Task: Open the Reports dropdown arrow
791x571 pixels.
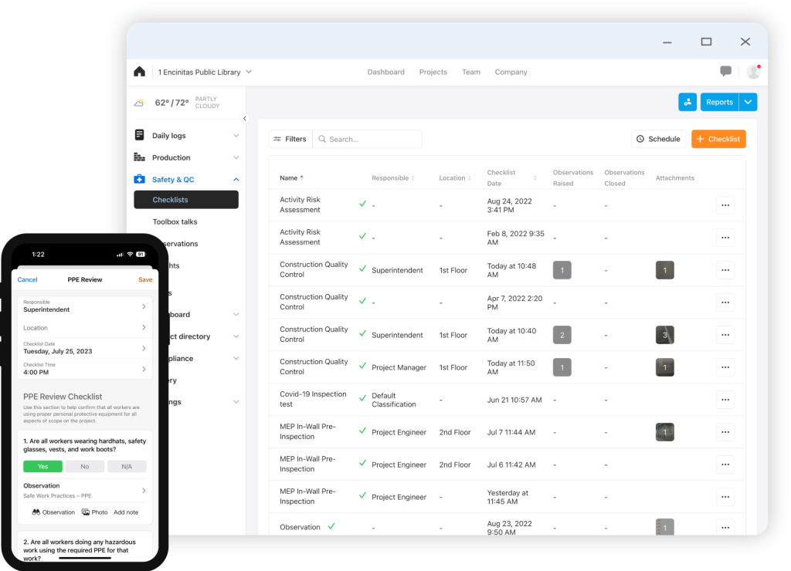Action: (x=748, y=102)
